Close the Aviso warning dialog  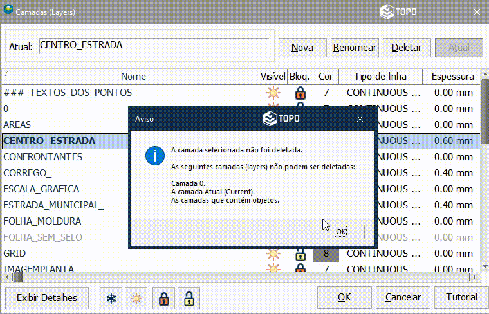[x=360, y=119]
